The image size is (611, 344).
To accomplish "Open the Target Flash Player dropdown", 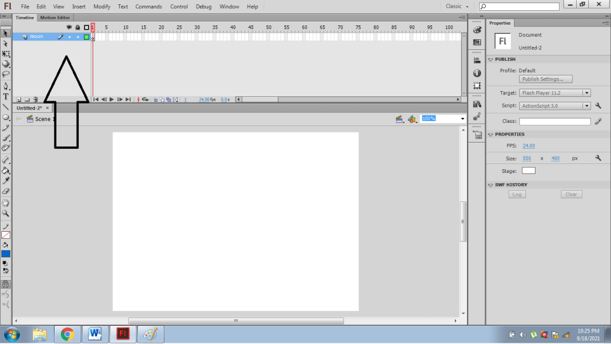I will pos(555,93).
